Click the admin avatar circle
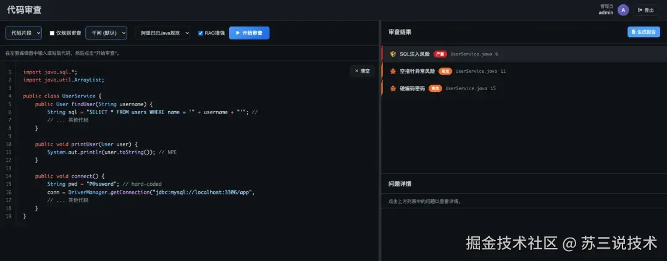This screenshot has width=667, height=261. [623, 10]
